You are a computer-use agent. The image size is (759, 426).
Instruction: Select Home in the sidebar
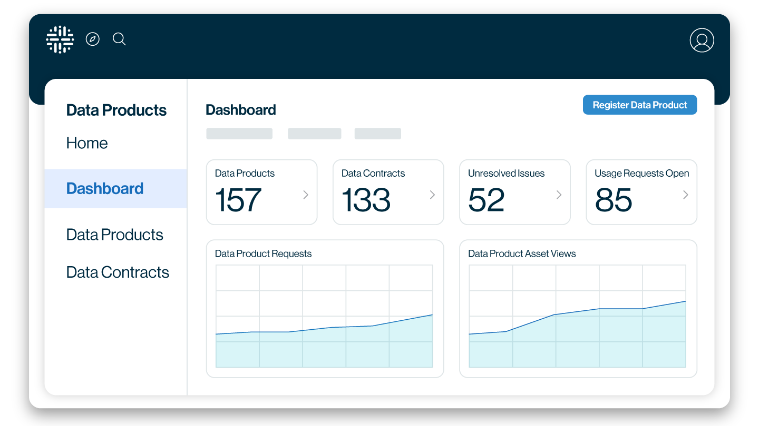click(x=86, y=143)
